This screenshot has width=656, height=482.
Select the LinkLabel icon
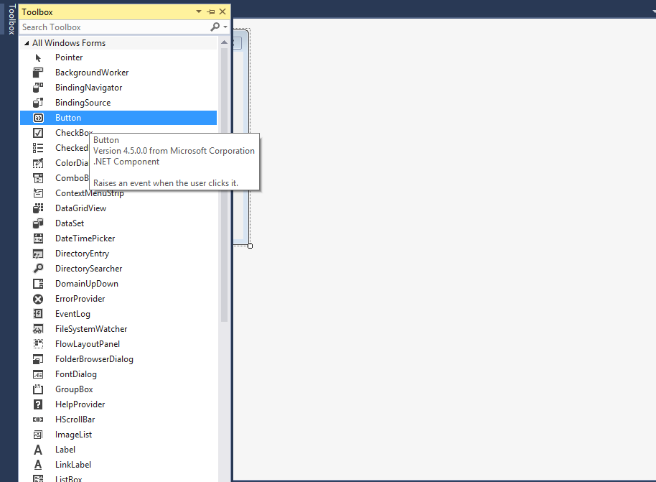38,465
